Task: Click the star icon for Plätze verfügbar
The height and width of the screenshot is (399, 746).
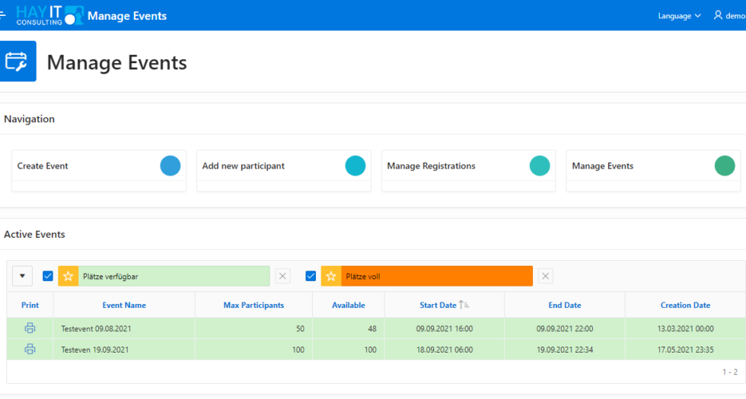Action: pyautogui.click(x=68, y=277)
